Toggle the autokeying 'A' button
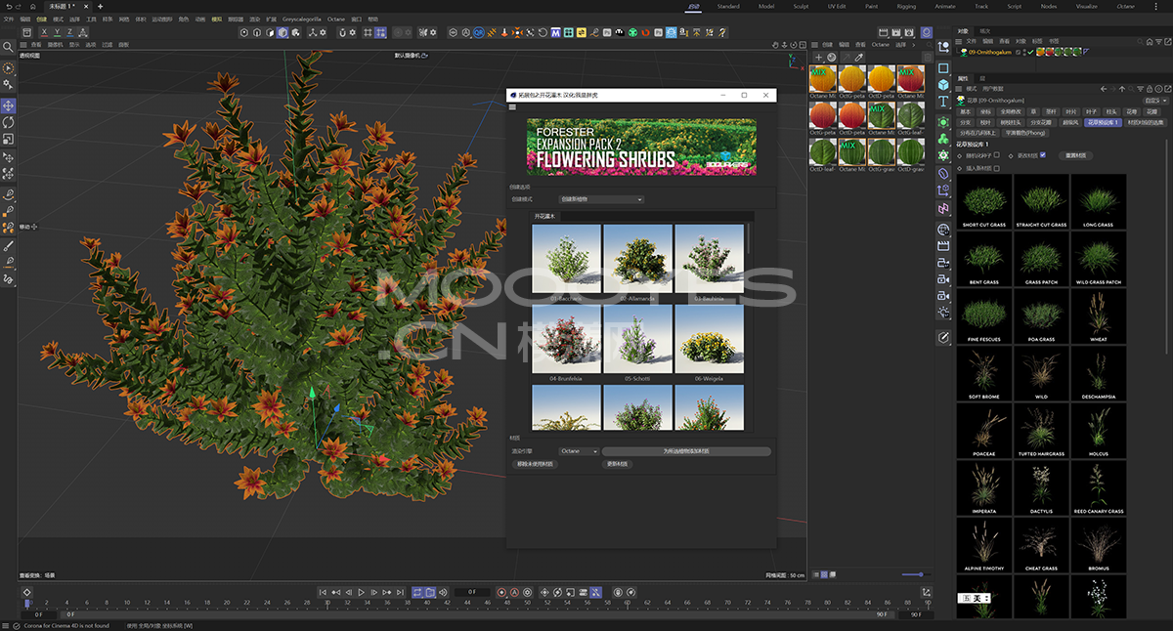The width and height of the screenshot is (1173, 631). pos(515,592)
